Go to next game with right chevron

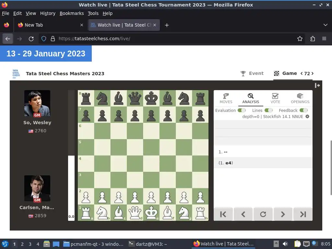point(312,74)
